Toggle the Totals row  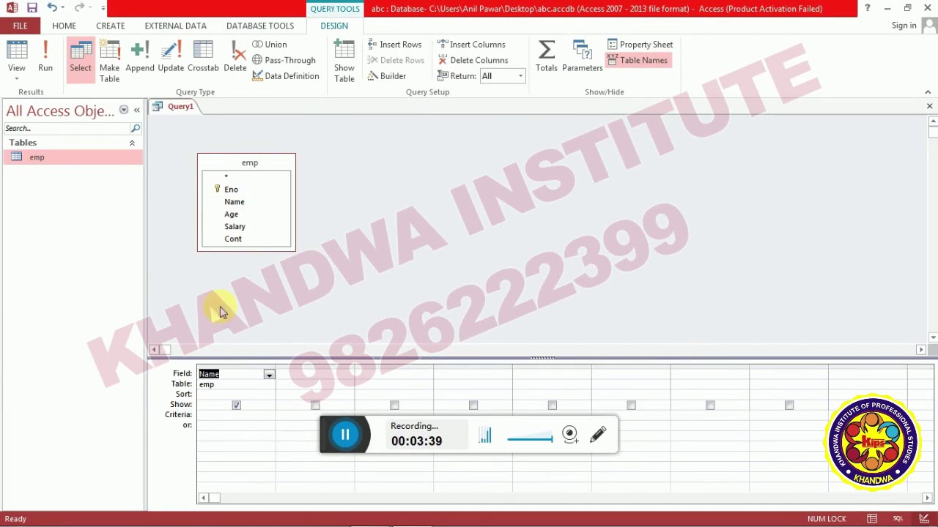(x=546, y=57)
